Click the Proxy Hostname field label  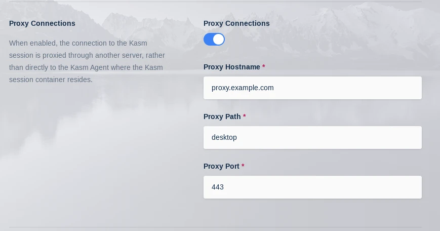[x=232, y=67]
